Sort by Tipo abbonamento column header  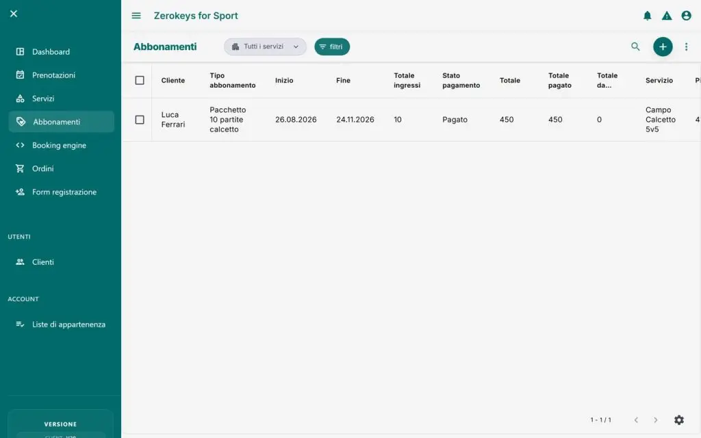[x=233, y=81]
